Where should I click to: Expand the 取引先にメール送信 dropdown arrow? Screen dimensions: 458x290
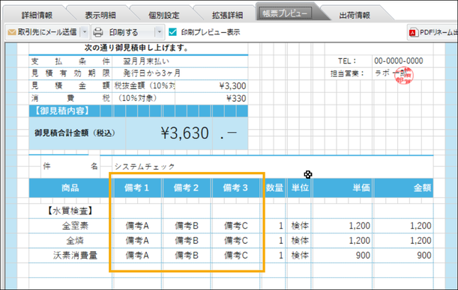pyautogui.click(x=85, y=32)
